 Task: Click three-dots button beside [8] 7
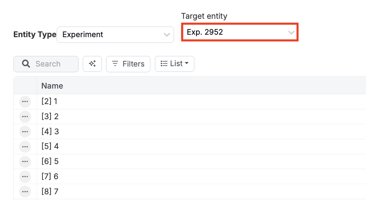(25, 191)
